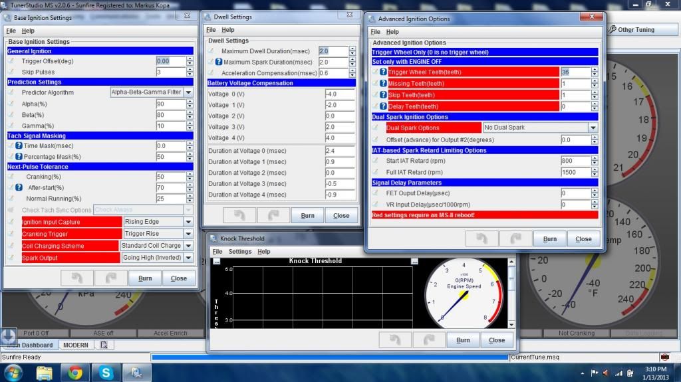Expand the Spark Output dropdown
The height and width of the screenshot is (382, 681).
click(188, 258)
